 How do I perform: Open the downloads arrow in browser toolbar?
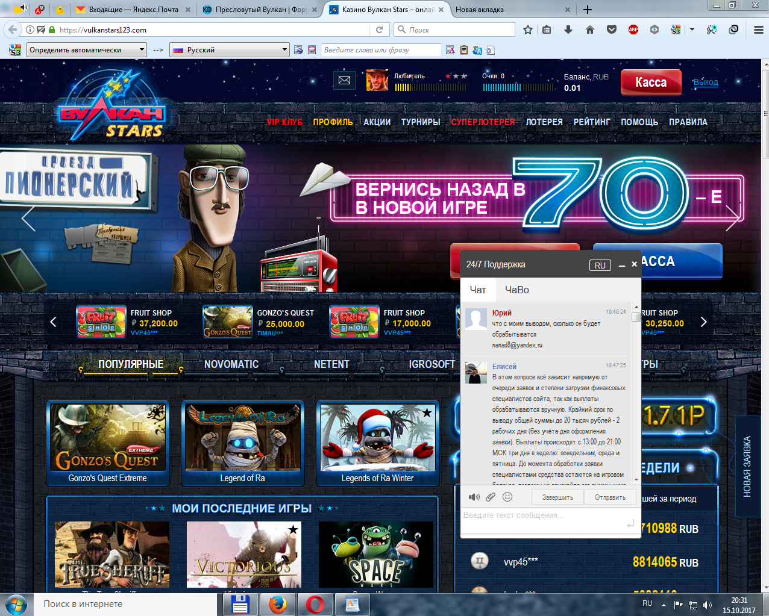click(568, 30)
